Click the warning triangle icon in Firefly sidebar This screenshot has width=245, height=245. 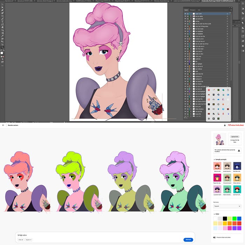[x=239, y=150]
